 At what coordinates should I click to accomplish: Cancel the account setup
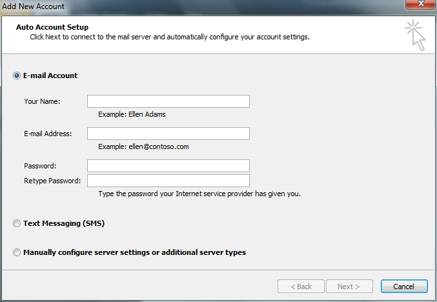click(404, 287)
